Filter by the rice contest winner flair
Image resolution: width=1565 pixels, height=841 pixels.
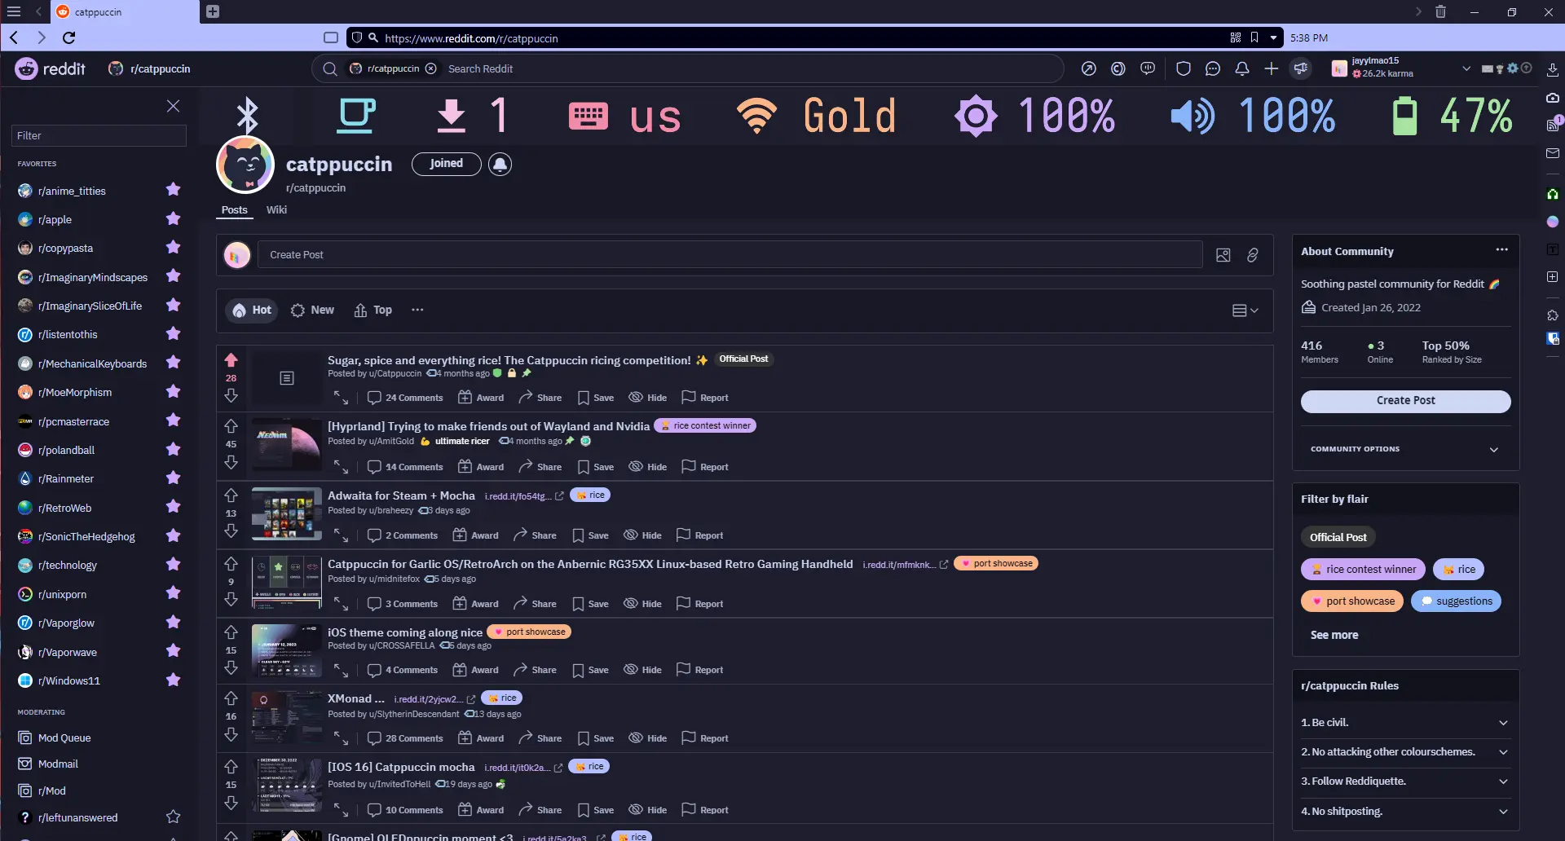[1364, 570]
